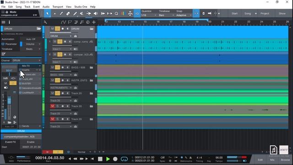The width and height of the screenshot is (293, 165).
Task: Open the inspector i icon
Action: (x=9, y=22)
